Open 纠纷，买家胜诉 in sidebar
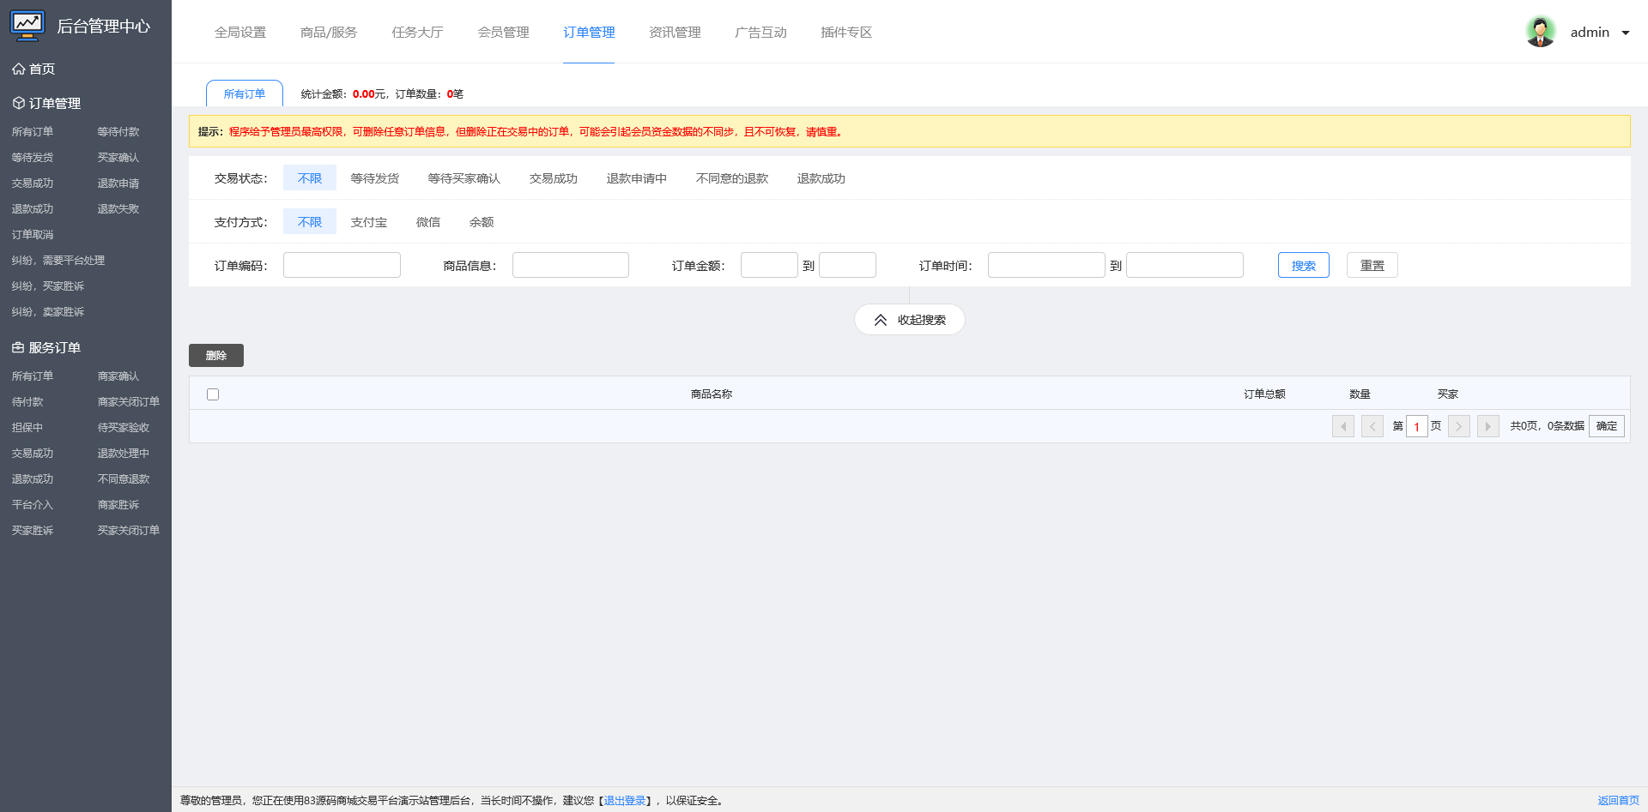Viewport: 1648px width, 812px height. (x=48, y=286)
